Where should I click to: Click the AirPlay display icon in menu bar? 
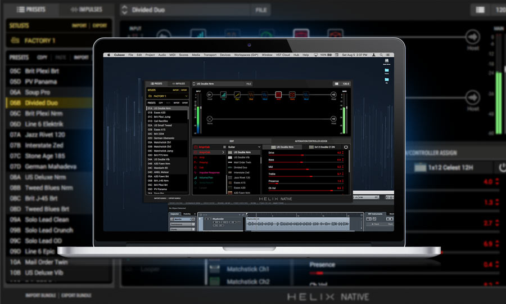coord(315,55)
